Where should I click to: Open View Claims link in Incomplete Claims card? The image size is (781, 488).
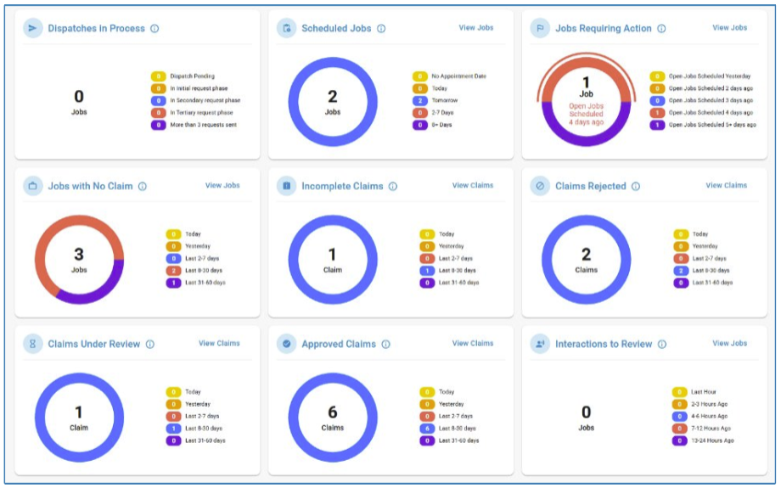tap(473, 185)
